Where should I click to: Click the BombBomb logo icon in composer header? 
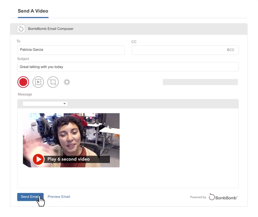tap(21, 29)
